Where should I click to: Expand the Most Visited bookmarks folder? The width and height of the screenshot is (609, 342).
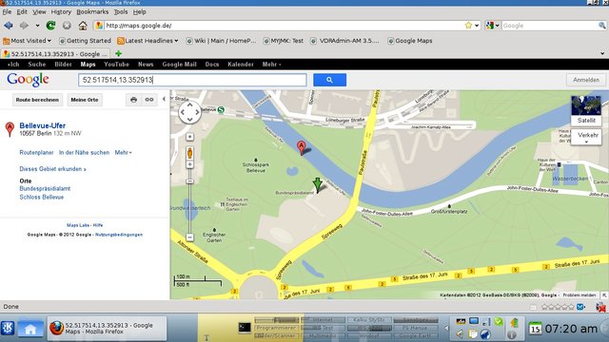(x=27, y=41)
